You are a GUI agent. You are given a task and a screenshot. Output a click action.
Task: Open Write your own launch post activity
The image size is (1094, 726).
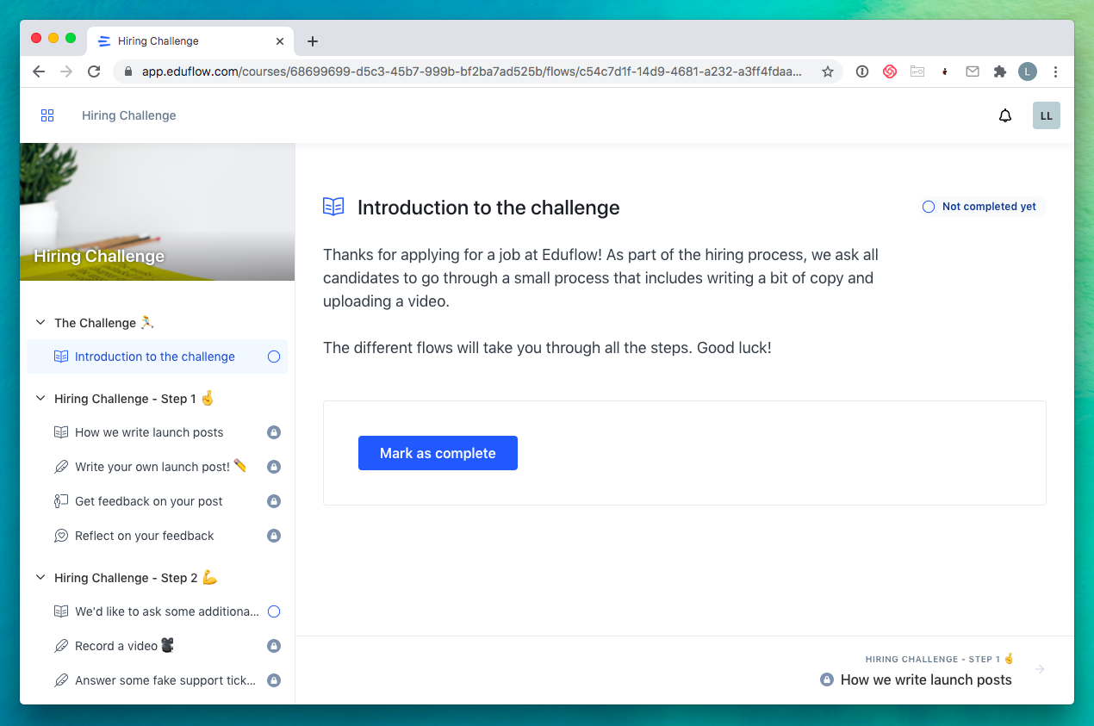coord(157,467)
